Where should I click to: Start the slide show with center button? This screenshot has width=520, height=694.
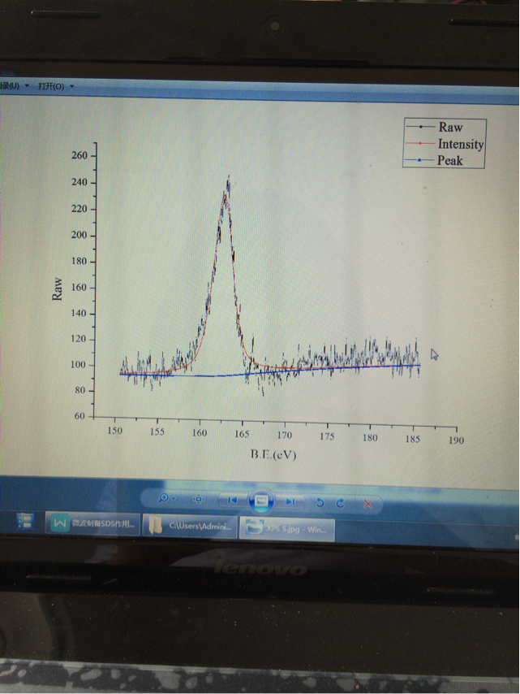[x=261, y=501]
